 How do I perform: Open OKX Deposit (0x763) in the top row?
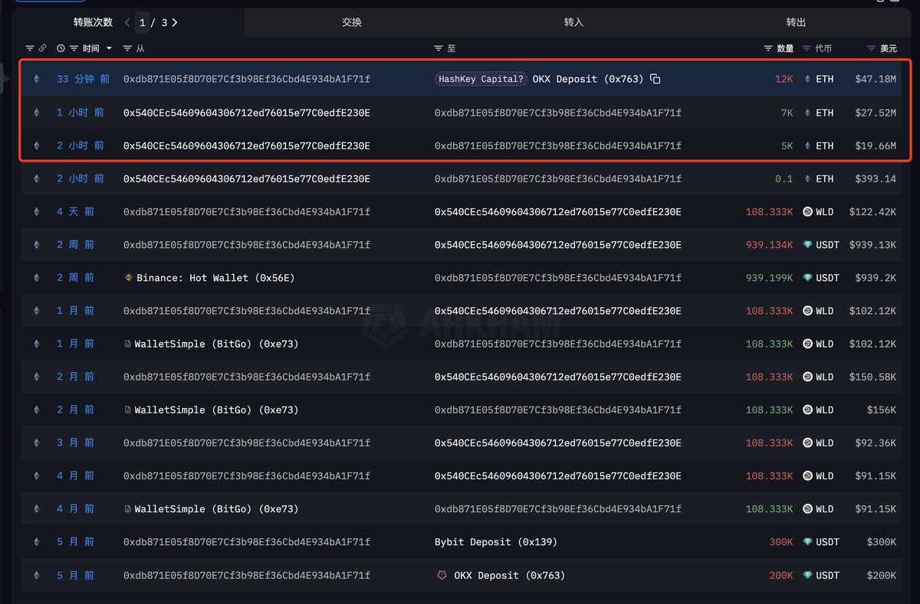588,79
